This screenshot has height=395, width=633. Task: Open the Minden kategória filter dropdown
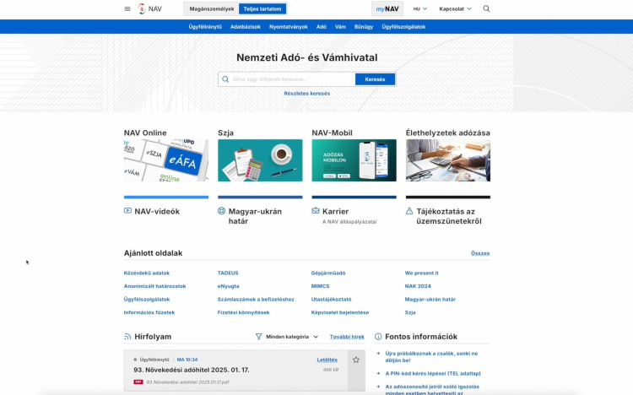[x=287, y=337]
